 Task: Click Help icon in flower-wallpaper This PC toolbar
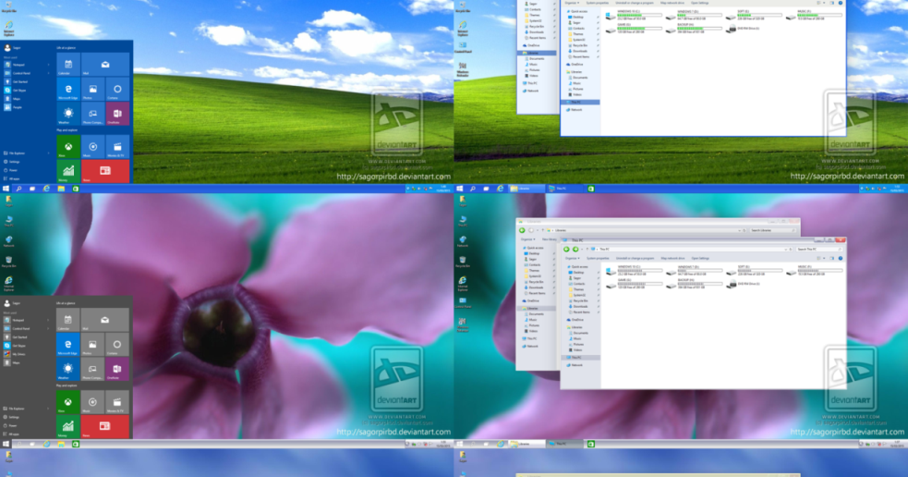(x=841, y=259)
